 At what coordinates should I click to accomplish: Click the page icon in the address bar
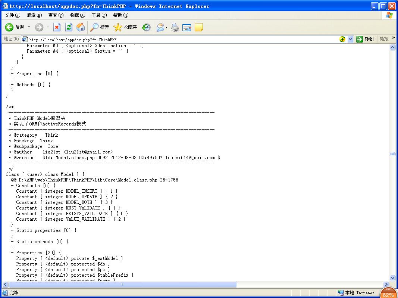click(25, 39)
